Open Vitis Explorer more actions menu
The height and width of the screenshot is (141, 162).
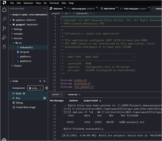click(x=45, y=9)
